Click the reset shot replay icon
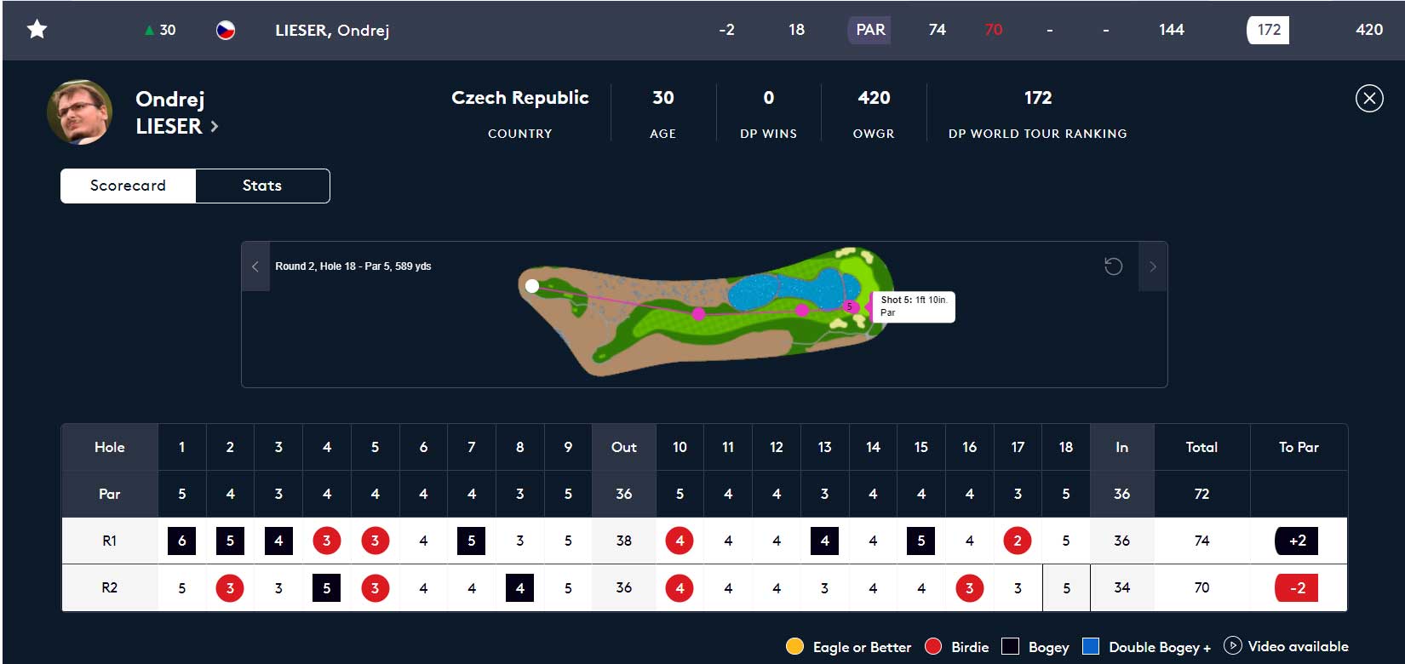This screenshot has width=1405, height=664. [1113, 266]
